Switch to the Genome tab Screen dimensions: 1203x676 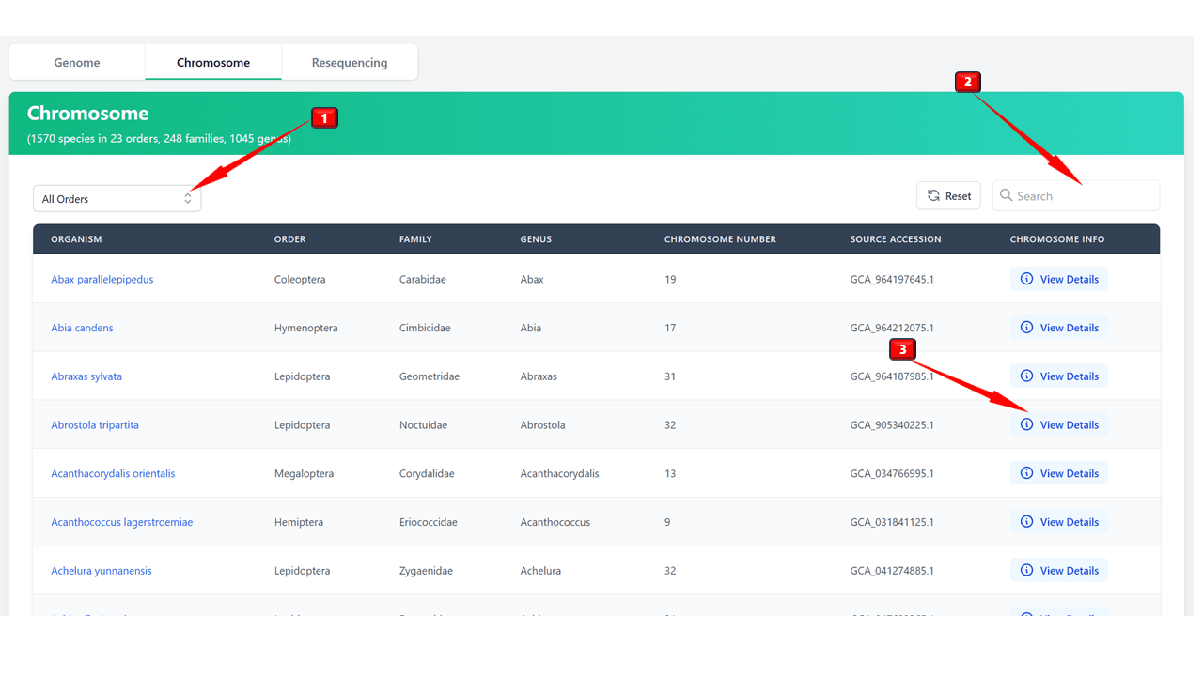[77, 63]
